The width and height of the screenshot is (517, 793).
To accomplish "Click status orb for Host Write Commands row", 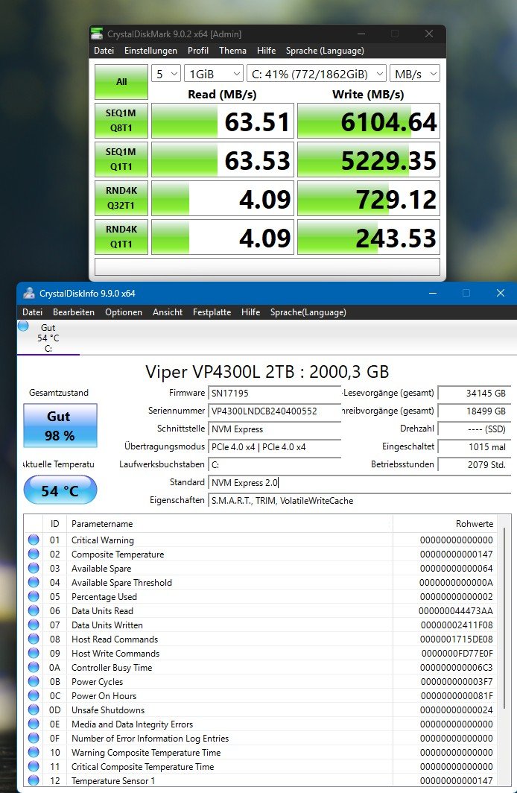I will click(34, 653).
